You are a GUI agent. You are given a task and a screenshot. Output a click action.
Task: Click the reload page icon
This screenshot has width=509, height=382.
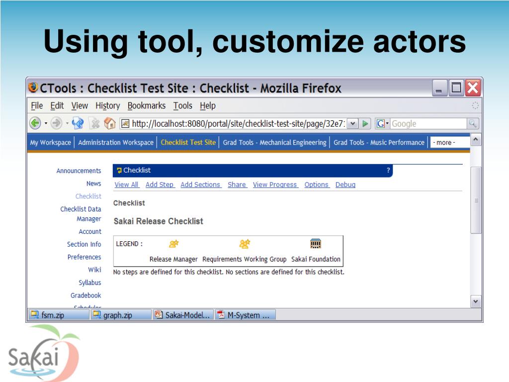[x=78, y=123]
